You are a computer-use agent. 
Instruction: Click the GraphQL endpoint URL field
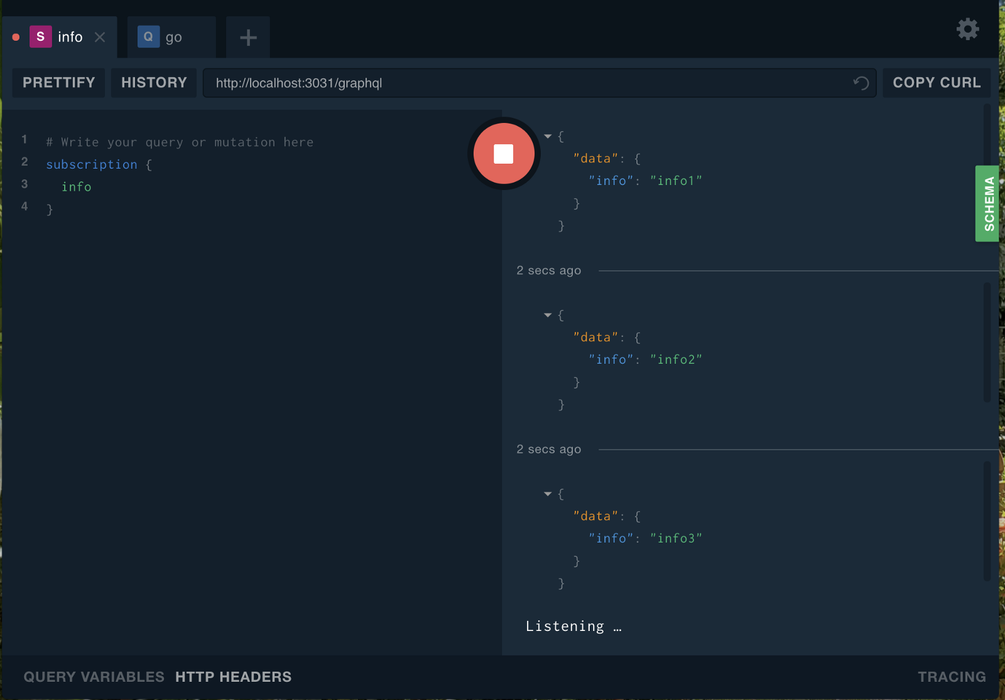click(x=528, y=83)
